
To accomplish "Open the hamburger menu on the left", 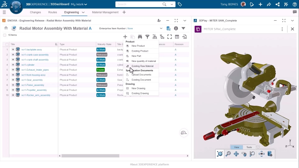I will point(4,12).
